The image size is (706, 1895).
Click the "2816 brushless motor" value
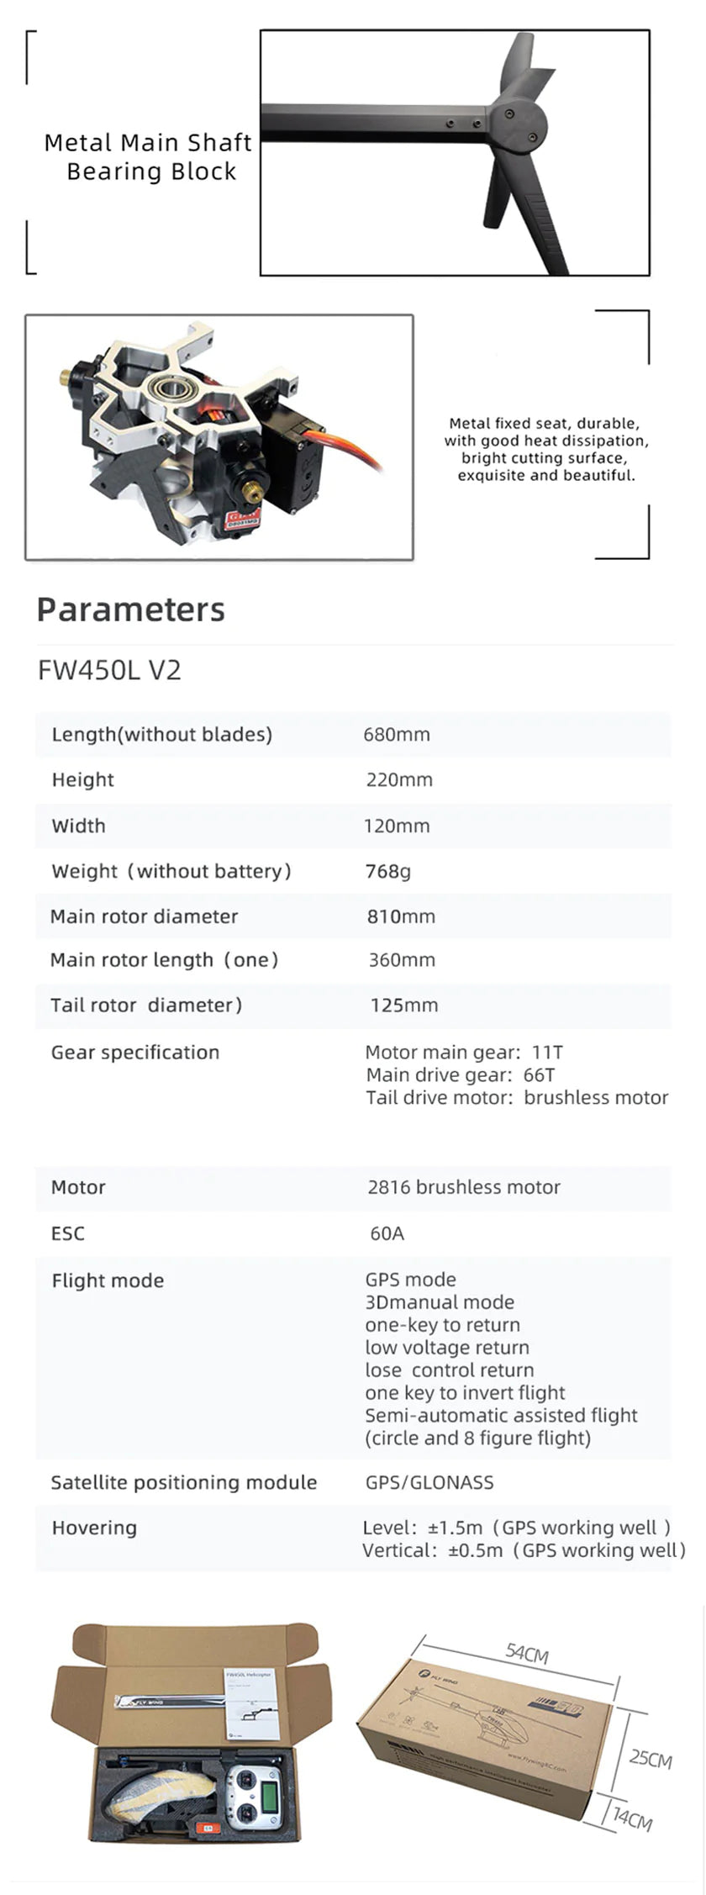coord(463,1187)
